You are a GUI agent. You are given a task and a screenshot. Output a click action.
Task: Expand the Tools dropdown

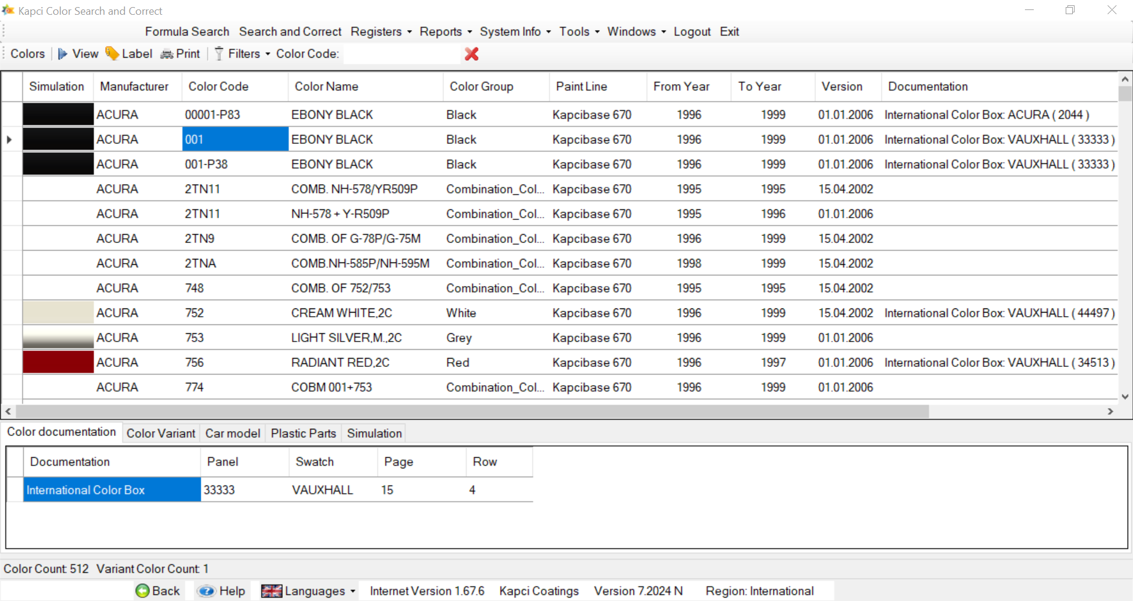click(575, 31)
